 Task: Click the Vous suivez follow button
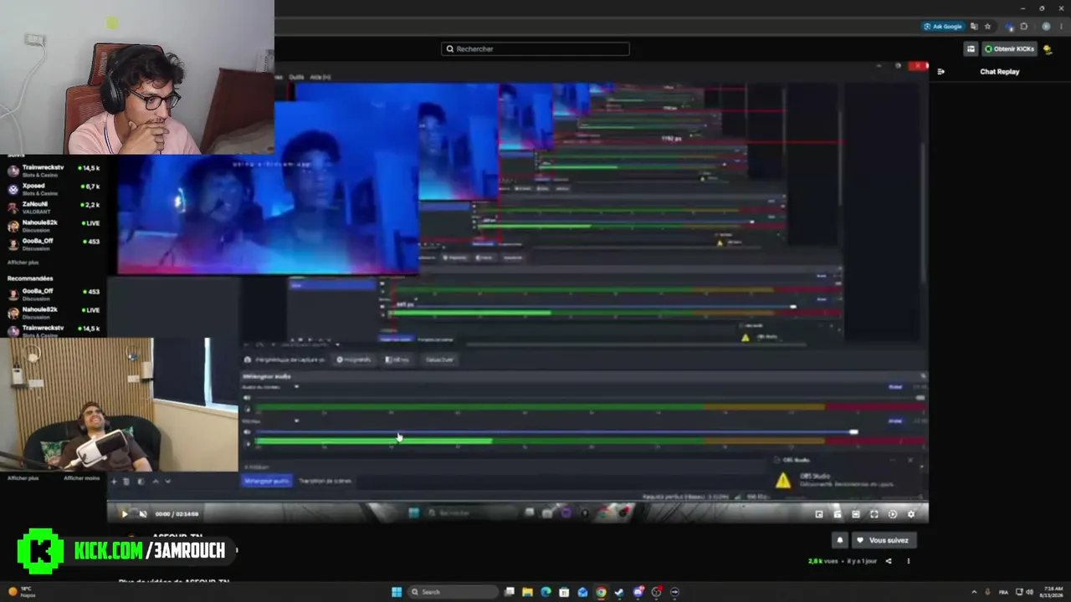(x=883, y=540)
